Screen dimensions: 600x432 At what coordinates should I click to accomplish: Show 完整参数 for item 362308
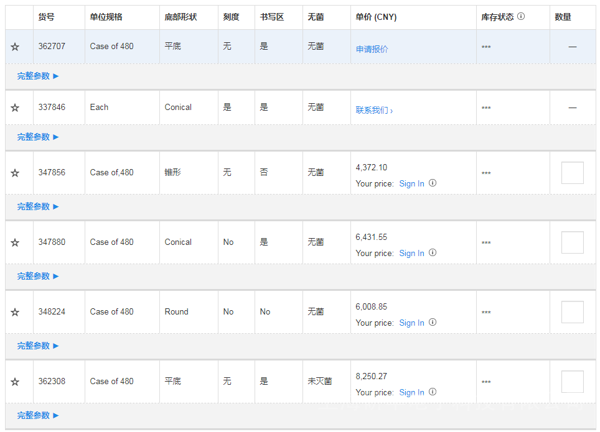tap(38, 415)
